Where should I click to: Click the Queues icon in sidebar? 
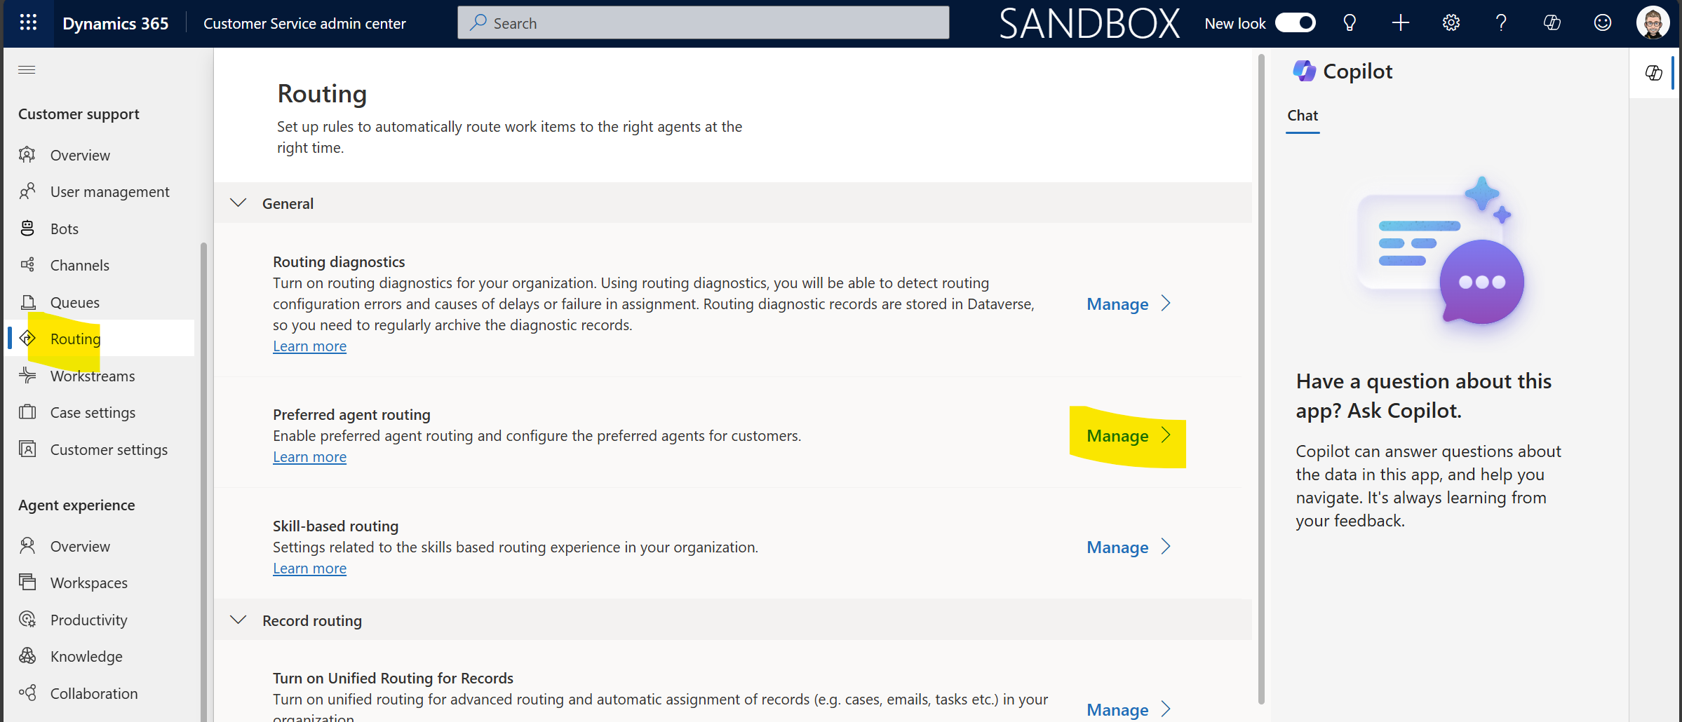[x=27, y=302]
